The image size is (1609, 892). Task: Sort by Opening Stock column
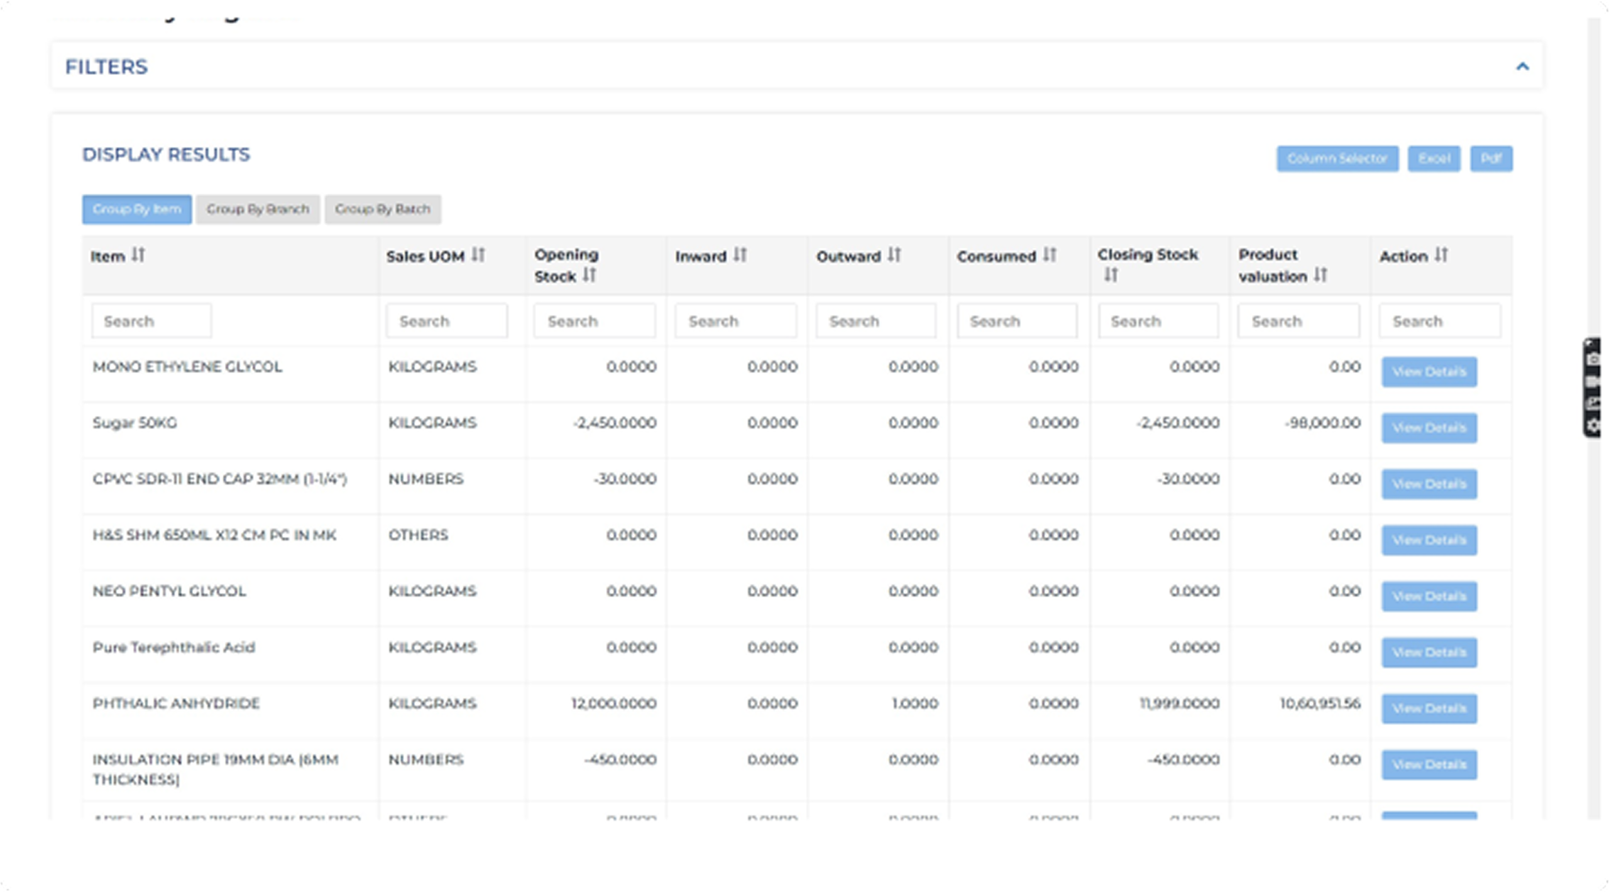[589, 275]
